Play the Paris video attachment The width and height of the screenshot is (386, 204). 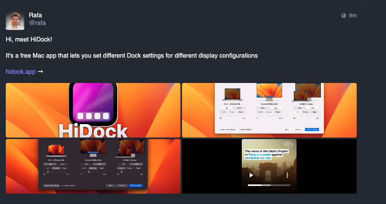point(251,175)
